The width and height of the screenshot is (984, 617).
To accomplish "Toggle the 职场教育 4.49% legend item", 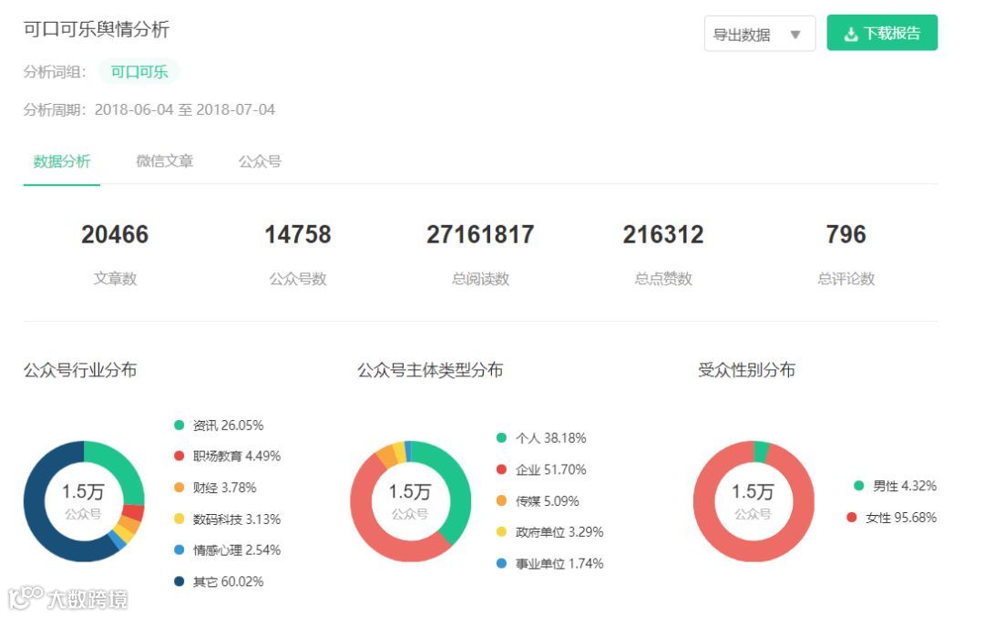I will 227,456.
